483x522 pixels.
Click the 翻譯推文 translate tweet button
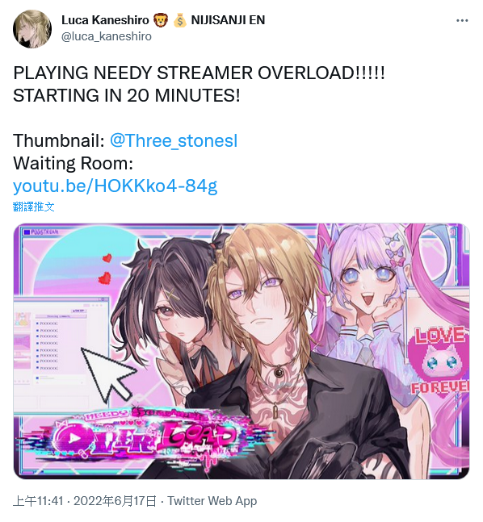[x=34, y=207]
